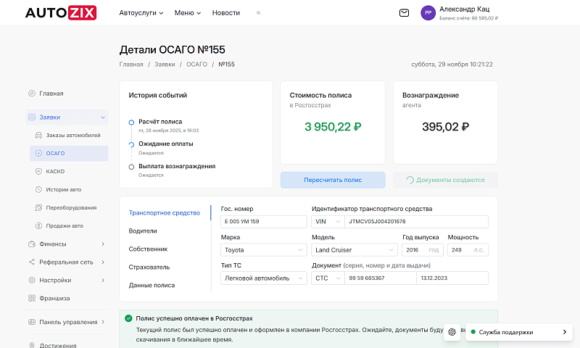Screen dimensions: 580x348
Task: Open the search magnifier icon
Action: click(259, 13)
